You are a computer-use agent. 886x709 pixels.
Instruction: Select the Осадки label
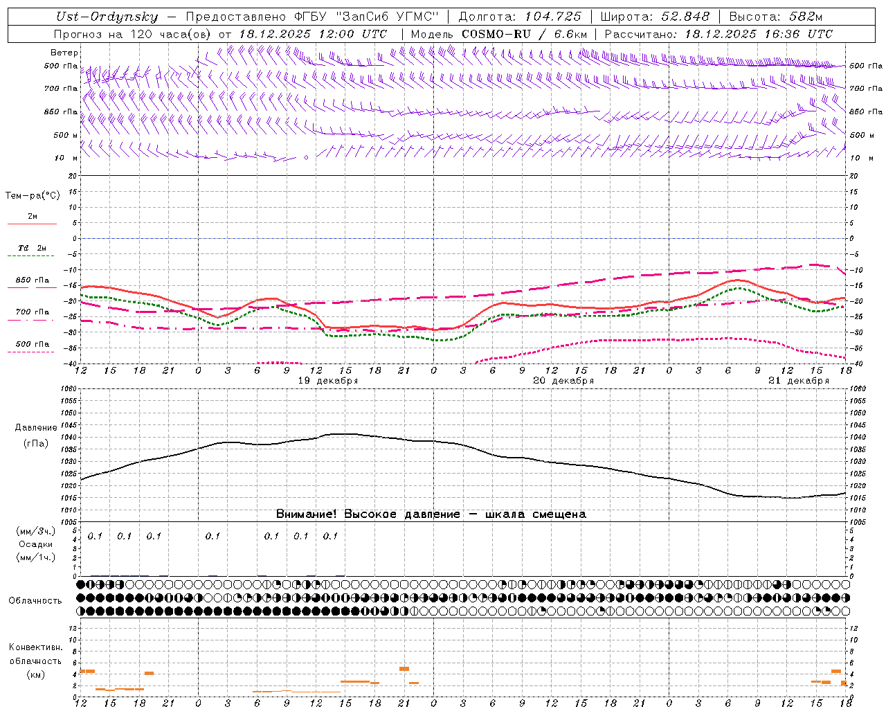click(x=36, y=544)
